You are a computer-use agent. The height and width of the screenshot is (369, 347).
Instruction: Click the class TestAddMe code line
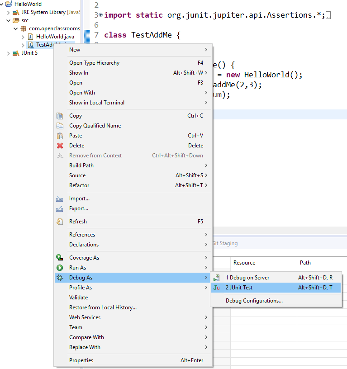point(142,35)
